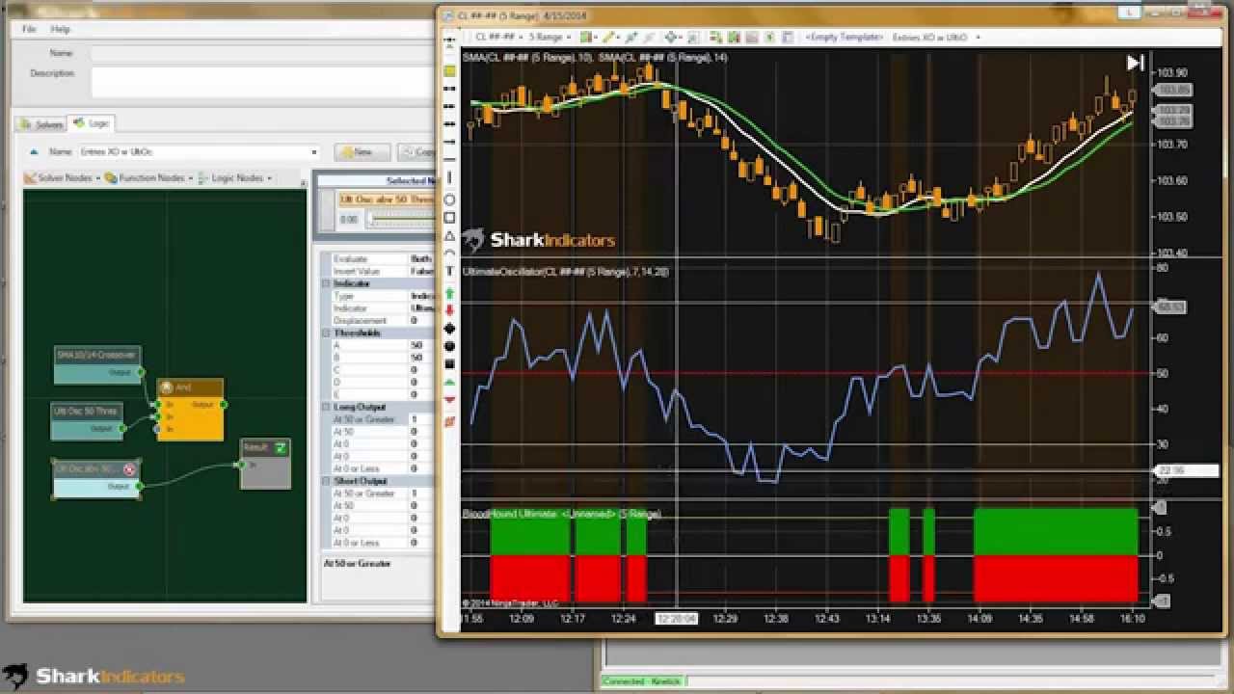Select the black diamond marker tool
Screen dimensions: 1234x694
coord(449,329)
